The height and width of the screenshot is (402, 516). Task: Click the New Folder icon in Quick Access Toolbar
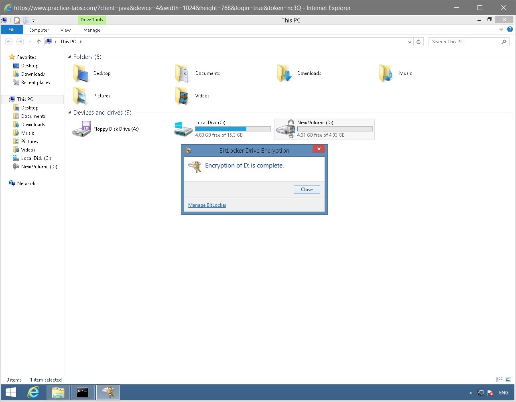[25, 20]
